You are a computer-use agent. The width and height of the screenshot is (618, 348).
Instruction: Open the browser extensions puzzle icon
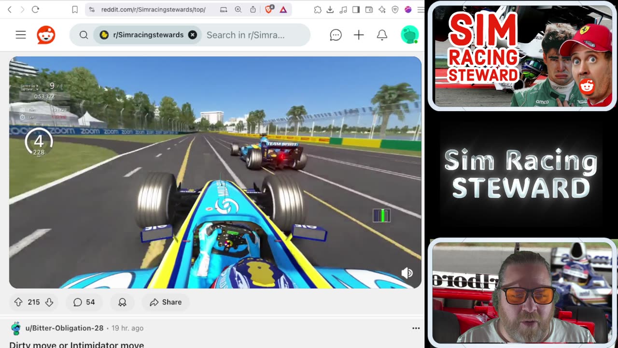click(317, 10)
